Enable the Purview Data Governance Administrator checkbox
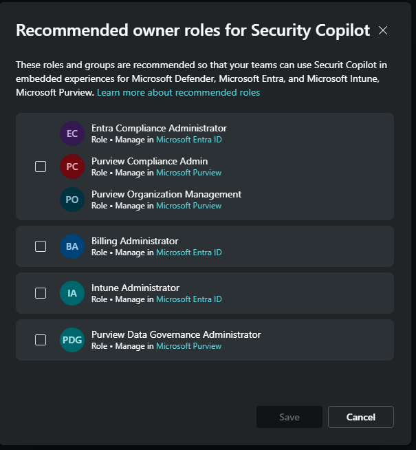The height and width of the screenshot is (450, 416). 41,340
